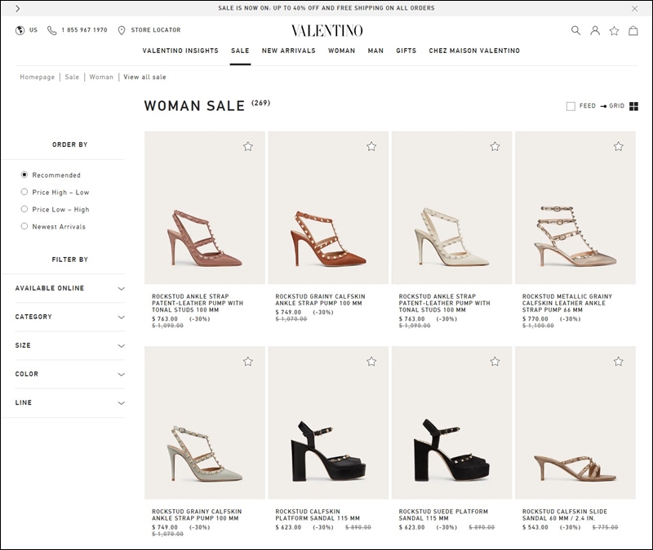653x550 pixels.
Task: Click Rockstud Metallic Grainy Calfskin title
Action: pyautogui.click(x=567, y=303)
